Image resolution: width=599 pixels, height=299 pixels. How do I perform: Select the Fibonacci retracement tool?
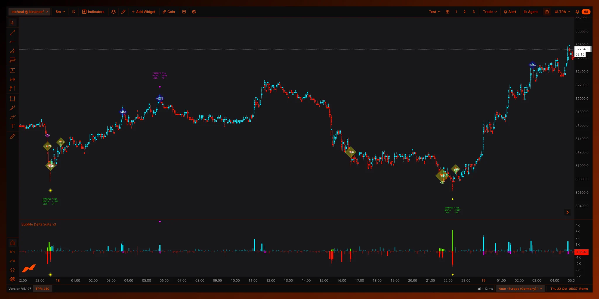12,70
